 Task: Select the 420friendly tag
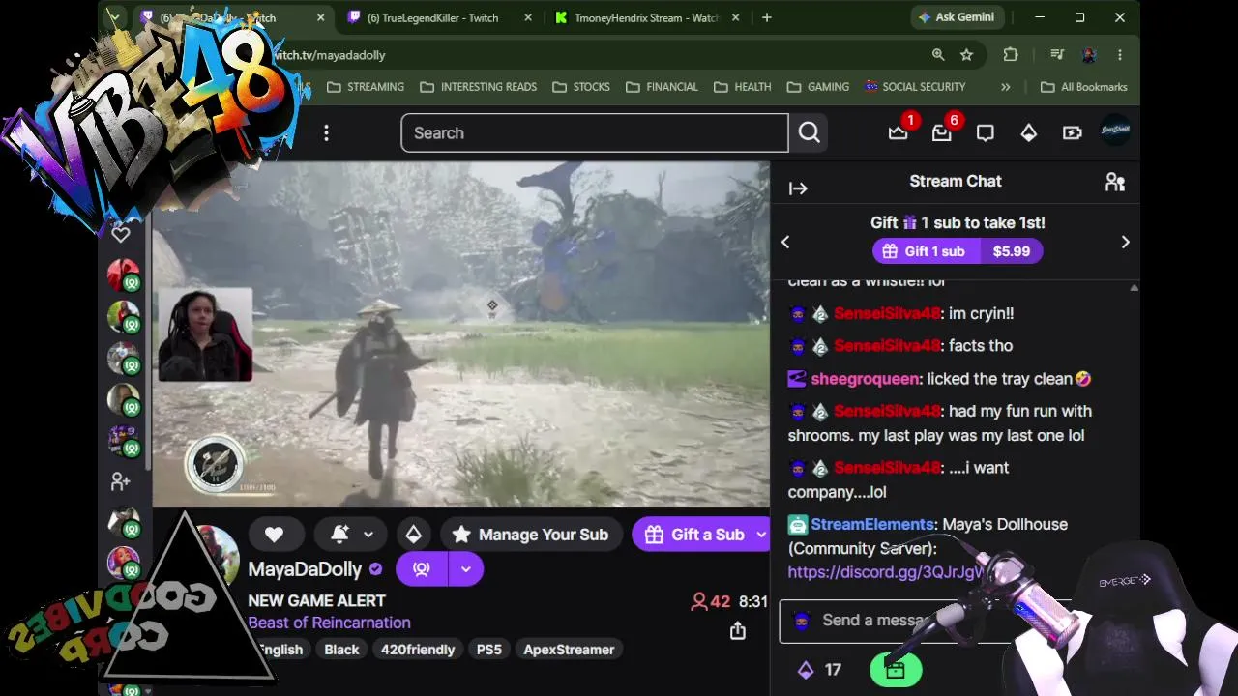418,650
